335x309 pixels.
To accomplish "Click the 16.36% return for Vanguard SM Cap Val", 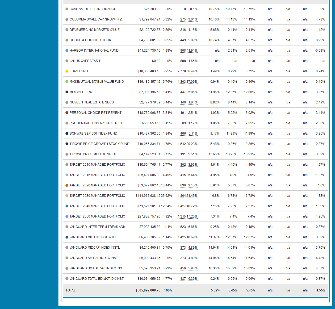I will (x=214, y=268).
